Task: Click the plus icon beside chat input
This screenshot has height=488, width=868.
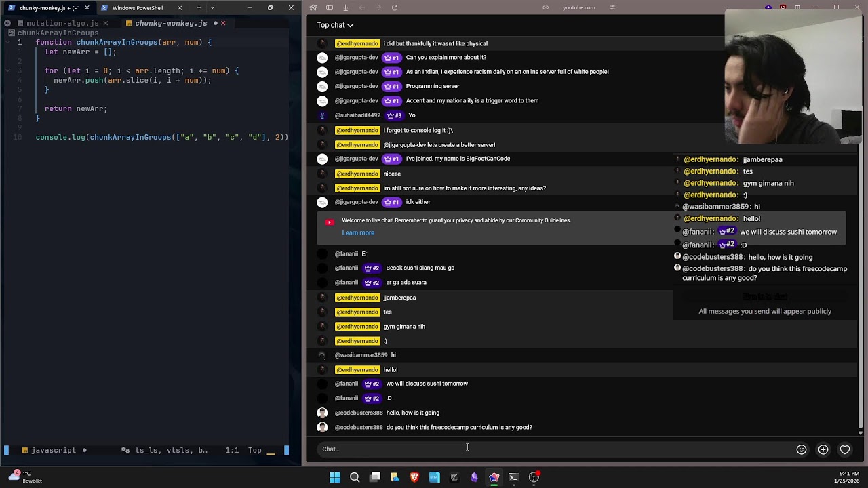Action: pos(823,449)
